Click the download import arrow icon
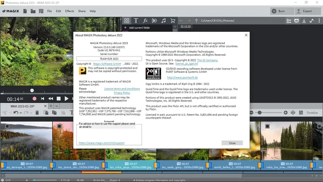Viewport: 323px width, 182px height. point(304,21)
